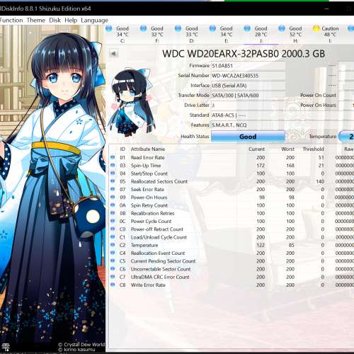Click the blue status orb for D: drive
The width and height of the screenshot is (354, 354).
[178, 28]
